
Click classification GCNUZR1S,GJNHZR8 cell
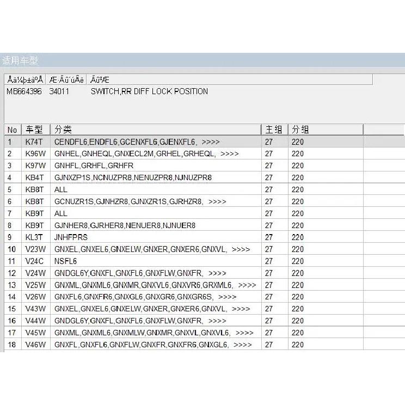point(156,201)
